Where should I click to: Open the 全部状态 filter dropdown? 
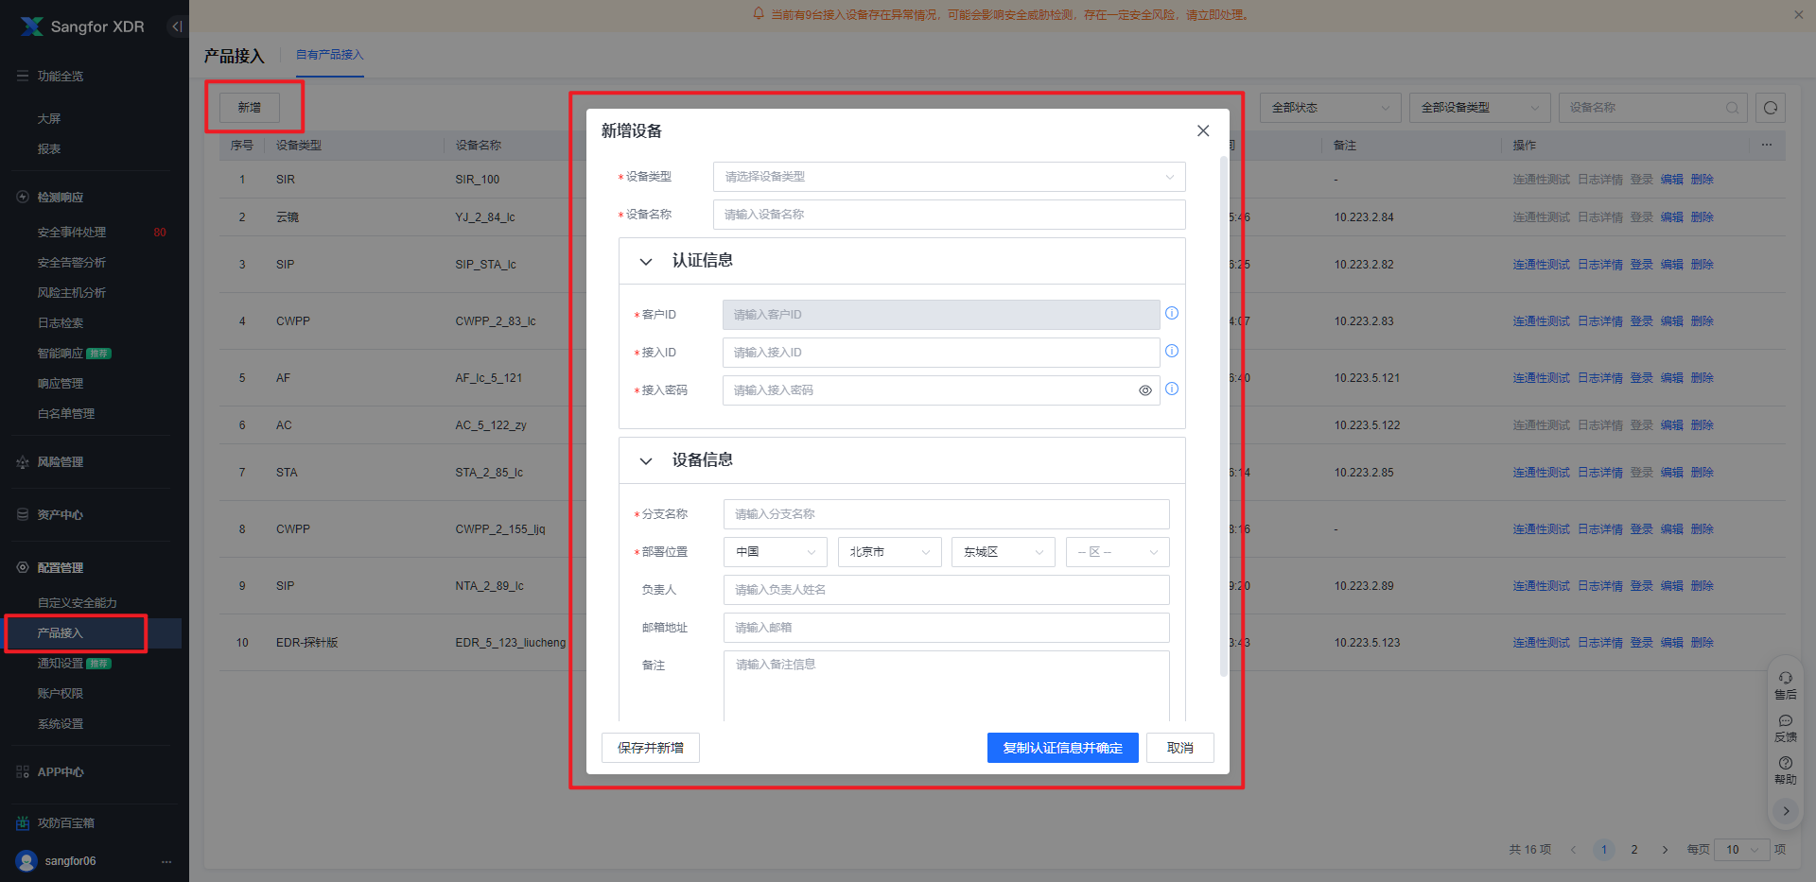pyautogui.click(x=1330, y=108)
